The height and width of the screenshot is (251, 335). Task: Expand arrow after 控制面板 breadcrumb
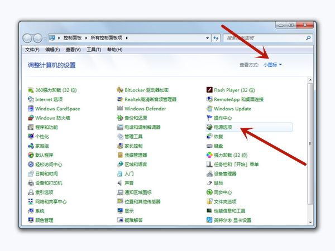click(86, 38)
